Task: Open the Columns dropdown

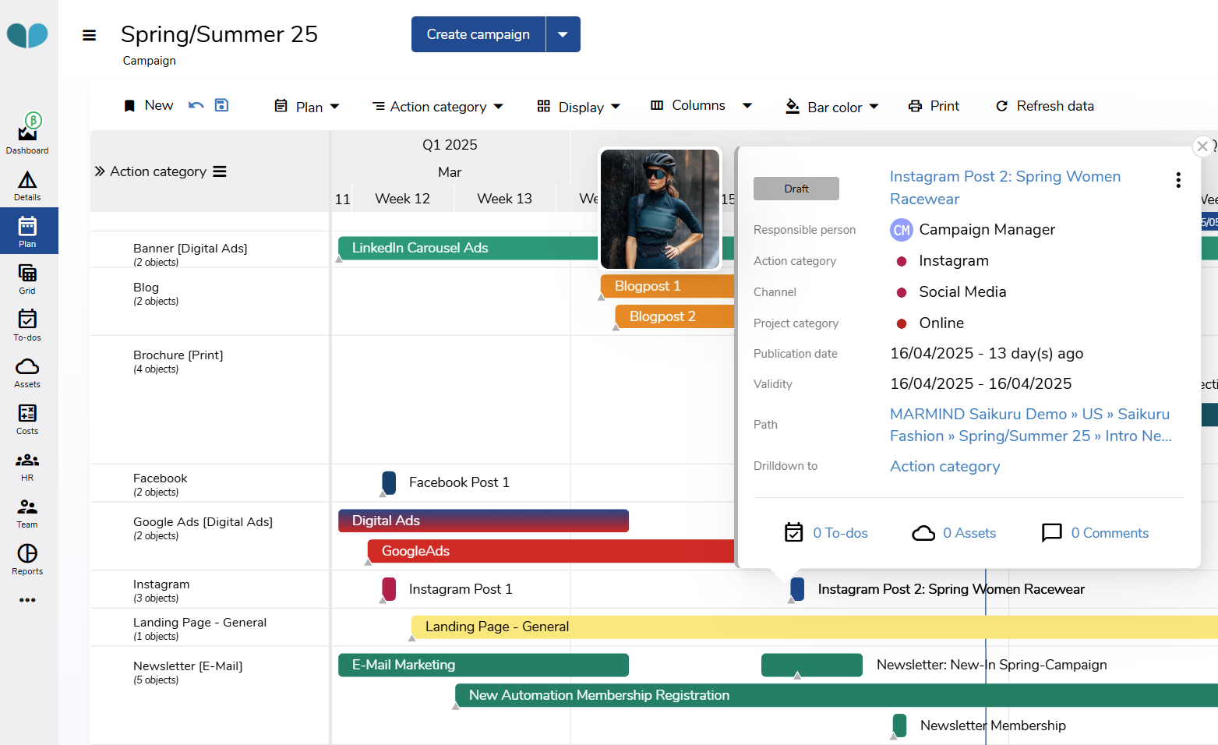Action: 700,105
